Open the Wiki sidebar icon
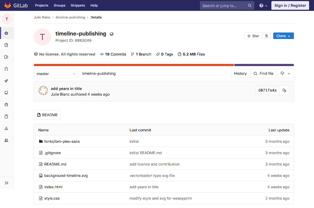The height and width of the screenshot is (208, 314). pos(7,116)
